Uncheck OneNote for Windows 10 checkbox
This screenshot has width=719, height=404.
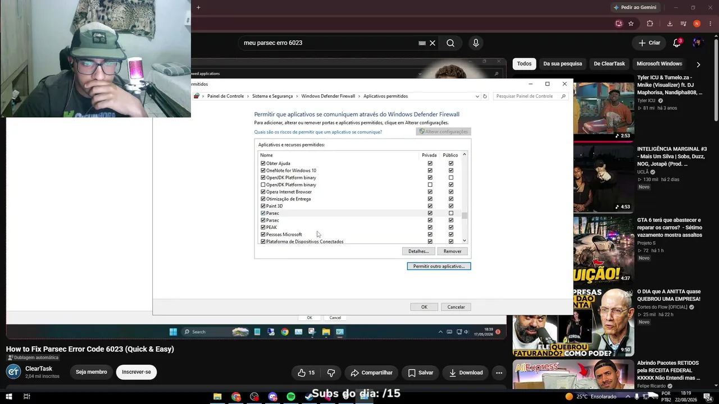263,171
